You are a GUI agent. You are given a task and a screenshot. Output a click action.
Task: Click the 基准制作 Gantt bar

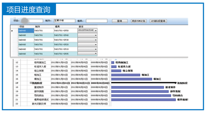click(138, 87)
